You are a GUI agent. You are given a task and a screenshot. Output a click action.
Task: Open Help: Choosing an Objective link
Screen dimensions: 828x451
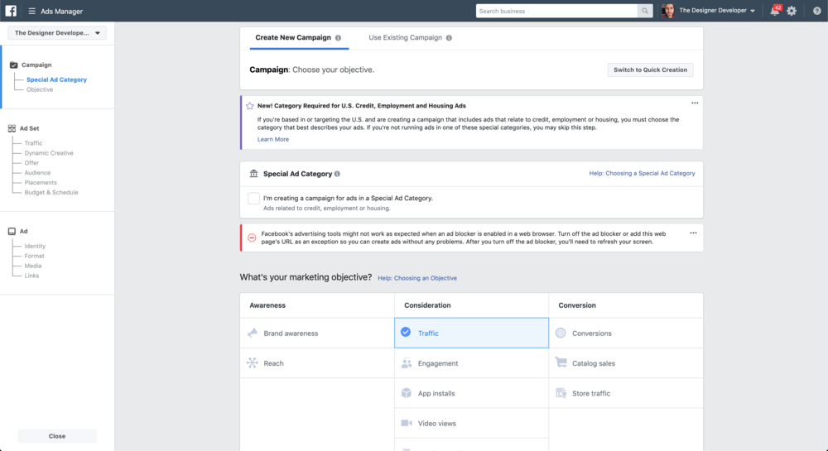click(417, 278)
